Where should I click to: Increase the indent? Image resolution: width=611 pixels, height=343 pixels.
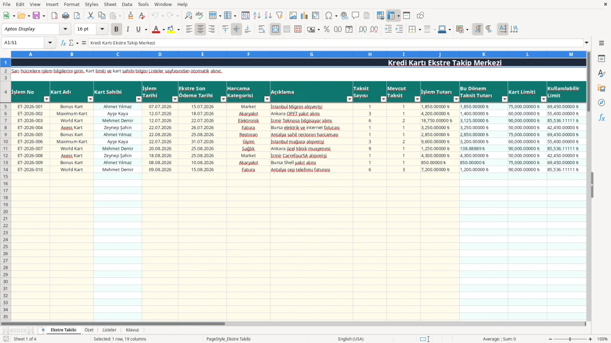388,29
